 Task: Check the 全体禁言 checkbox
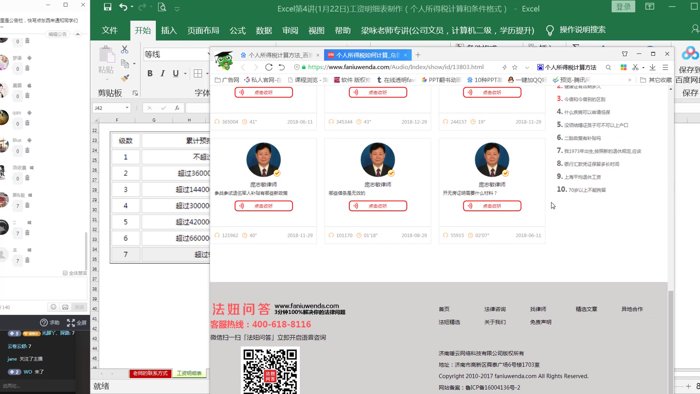pos(65,273)
